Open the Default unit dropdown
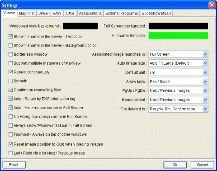This screenshot has width=217, height=171. pyautogui.click(x=178, y=72)
